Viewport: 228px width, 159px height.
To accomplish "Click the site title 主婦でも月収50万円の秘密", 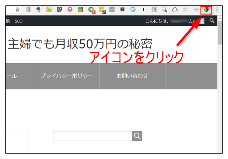I will coord(80,44).
